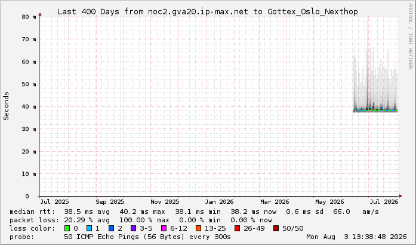Click the Jan 2026 x-axis label
The image size is (416, 245).
pos(219,202)
